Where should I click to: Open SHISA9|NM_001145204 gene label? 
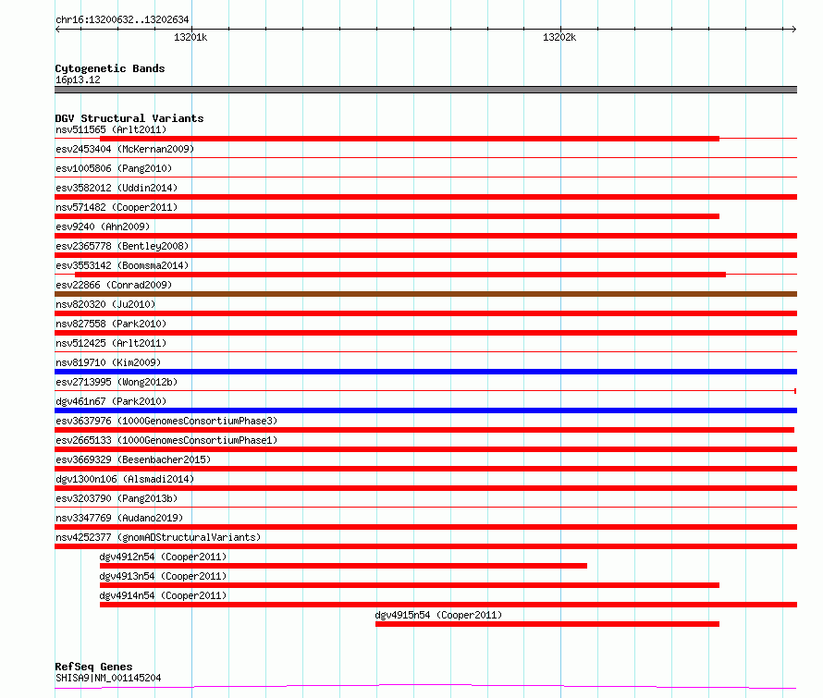click(108, 678)
